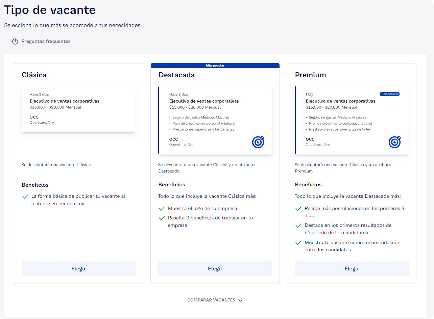
Task: Click checkmark next to 'Muestra tu vacante'
Action: pyautogui.click(x=298, y=243)
